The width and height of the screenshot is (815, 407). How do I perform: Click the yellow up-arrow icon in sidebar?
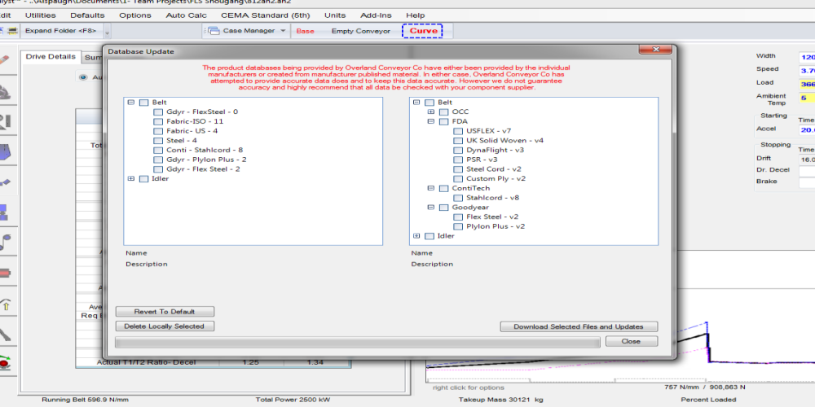[x=5, y=304]
